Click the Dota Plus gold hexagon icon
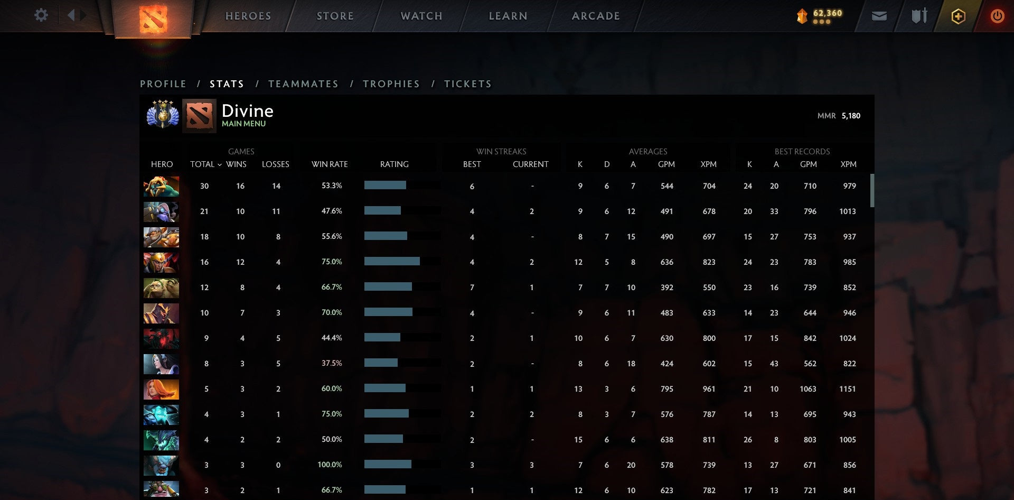This screenshot has height=500, width=1014. 958,16
